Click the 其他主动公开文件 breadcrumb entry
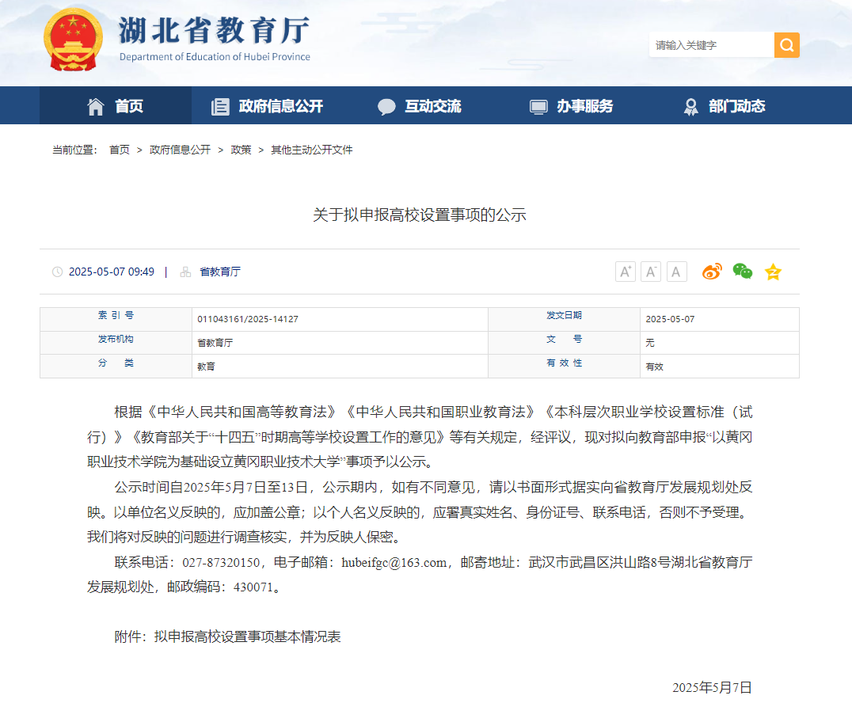 (310, 150)
